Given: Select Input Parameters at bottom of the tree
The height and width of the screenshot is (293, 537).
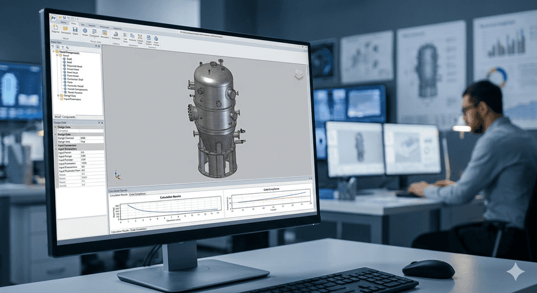Looking at the screenshot, I should pos(73,99).
